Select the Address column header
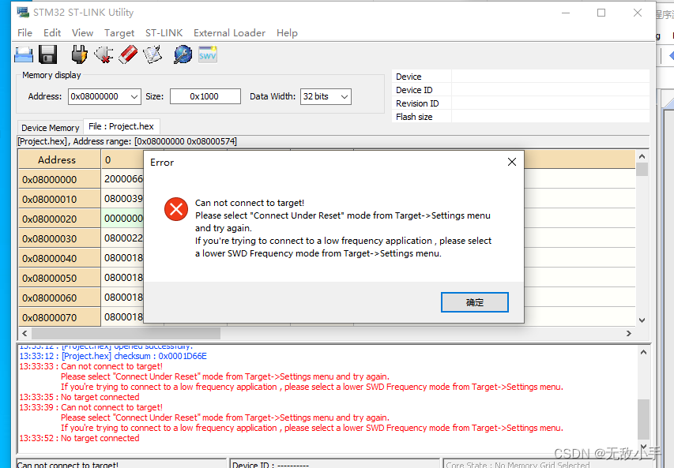674x468 pixels. (x=59, y=159)
